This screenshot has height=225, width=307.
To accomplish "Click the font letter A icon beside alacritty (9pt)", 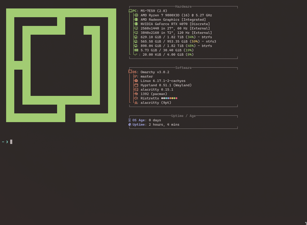I will point(136,103).
